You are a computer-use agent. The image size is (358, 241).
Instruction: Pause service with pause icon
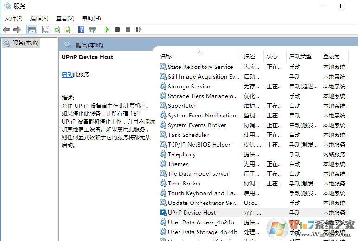tap(128, 30)
